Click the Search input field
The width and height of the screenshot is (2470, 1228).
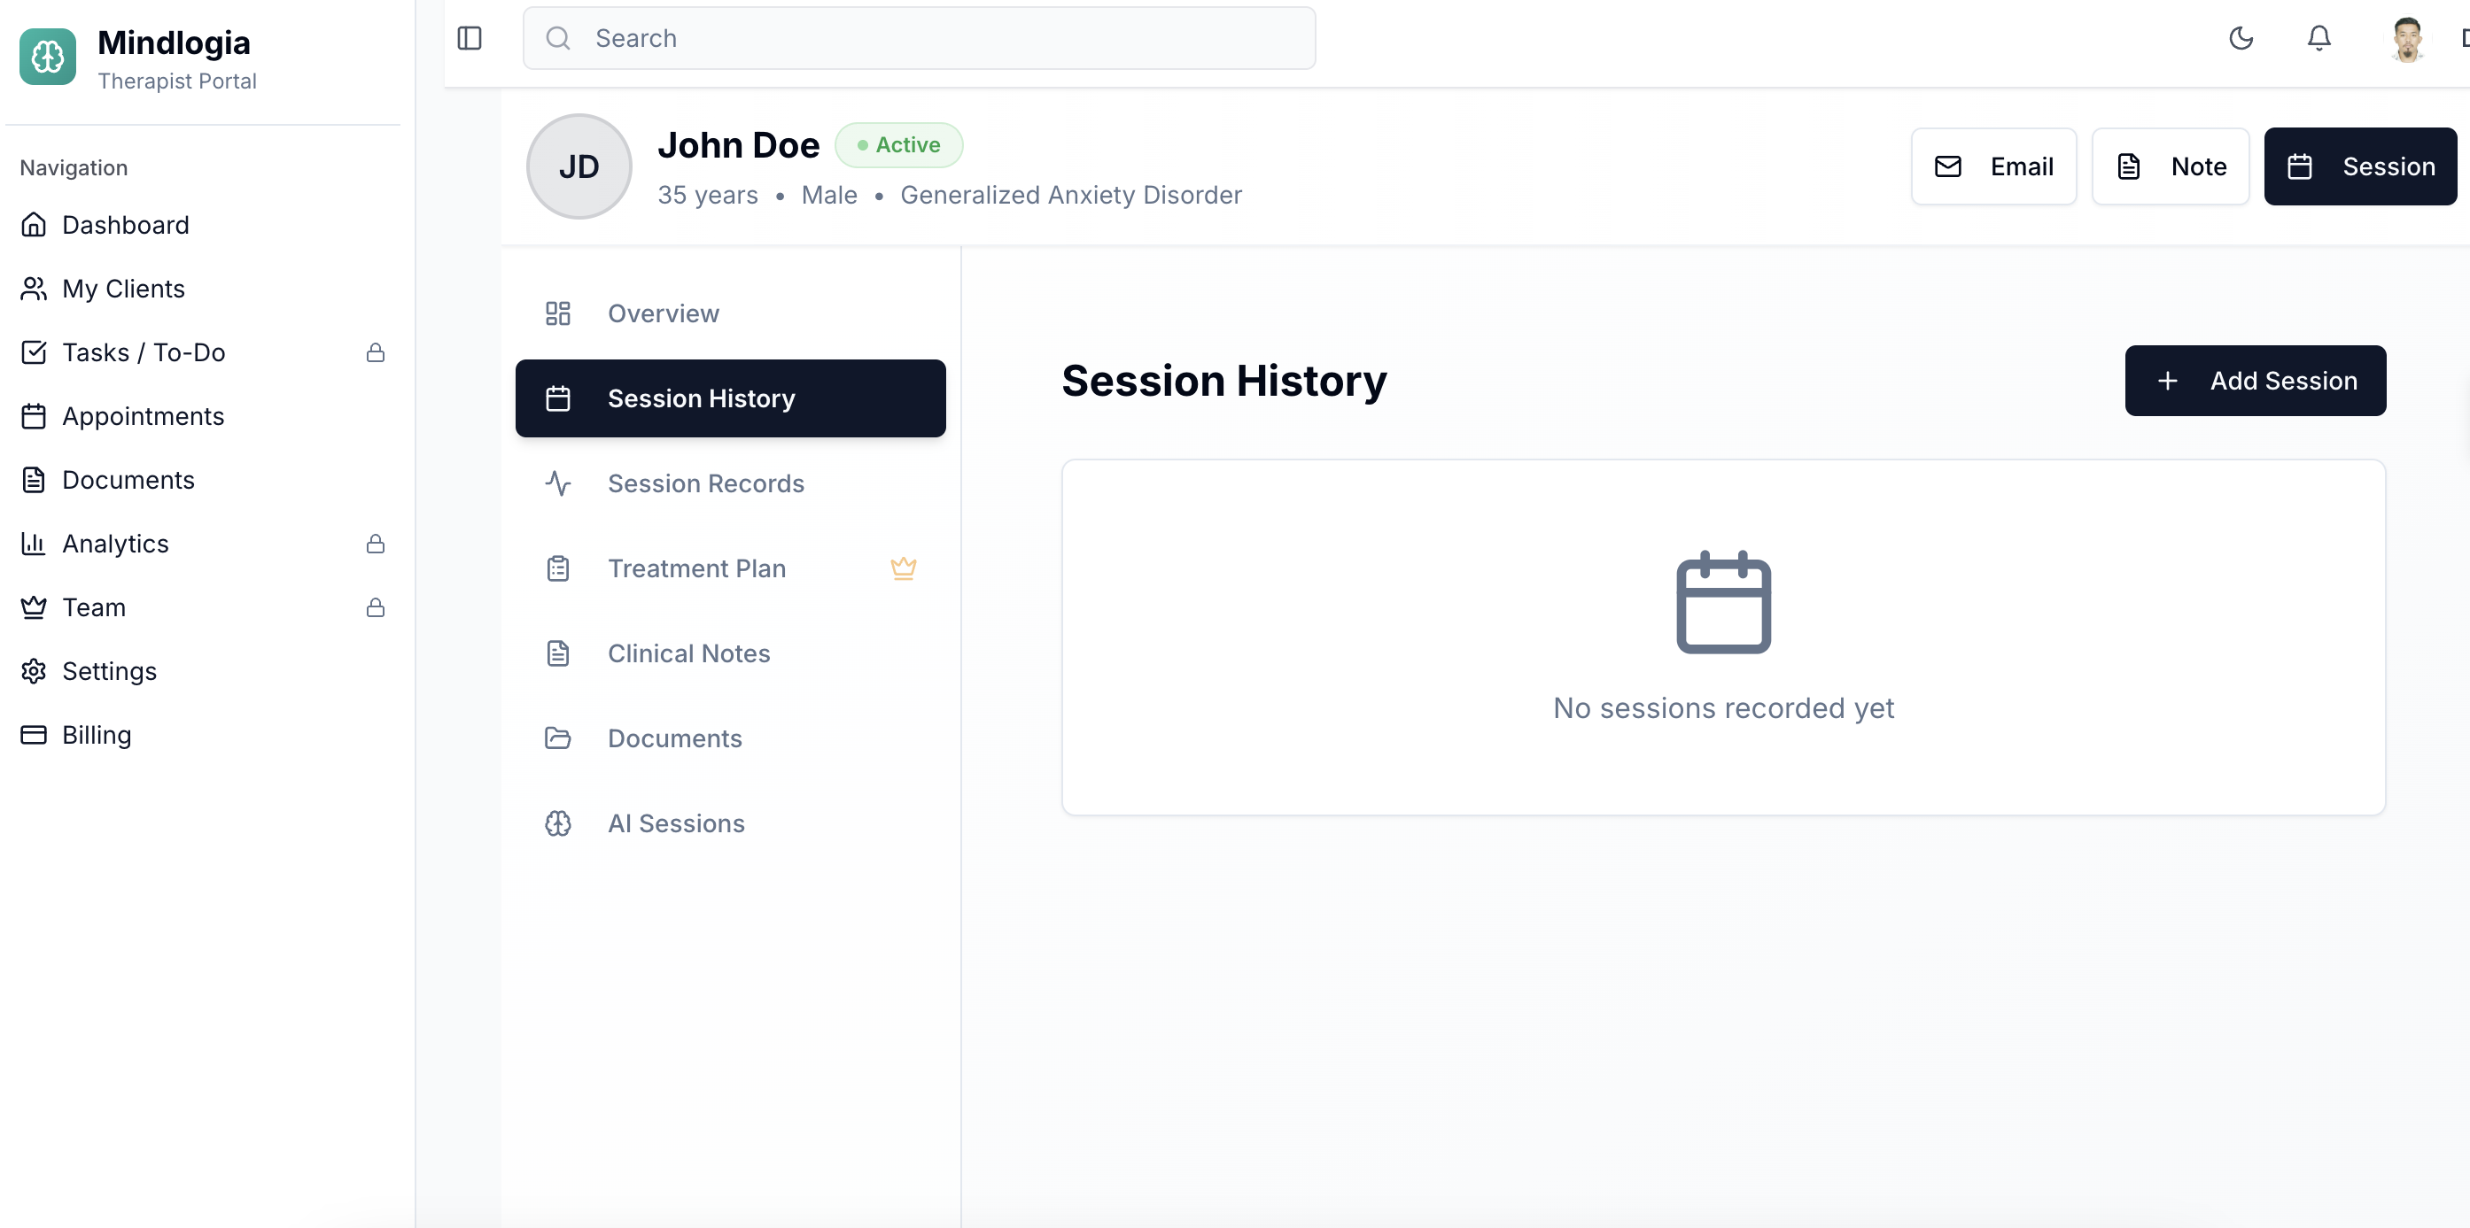[919, 38]
